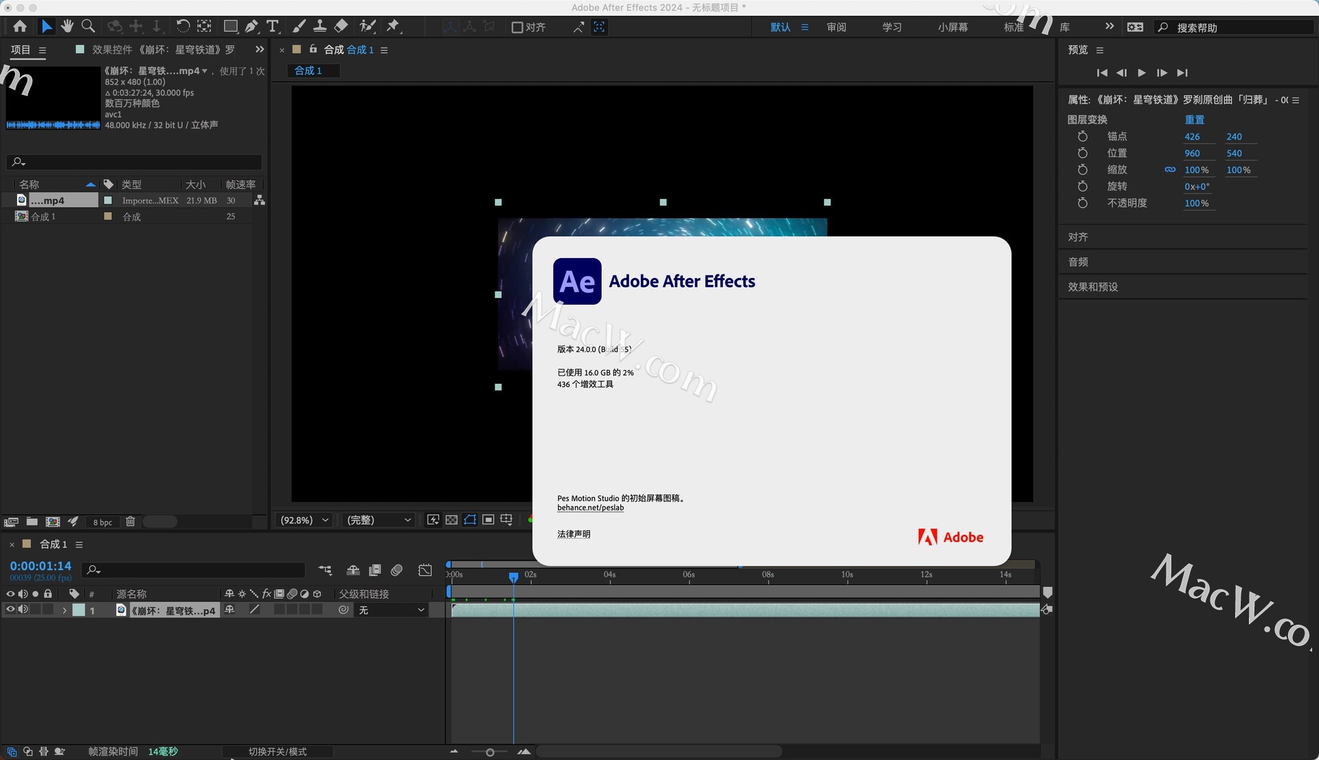
Task: Click the Home icon in toolbar
Action: coord(20,27)
